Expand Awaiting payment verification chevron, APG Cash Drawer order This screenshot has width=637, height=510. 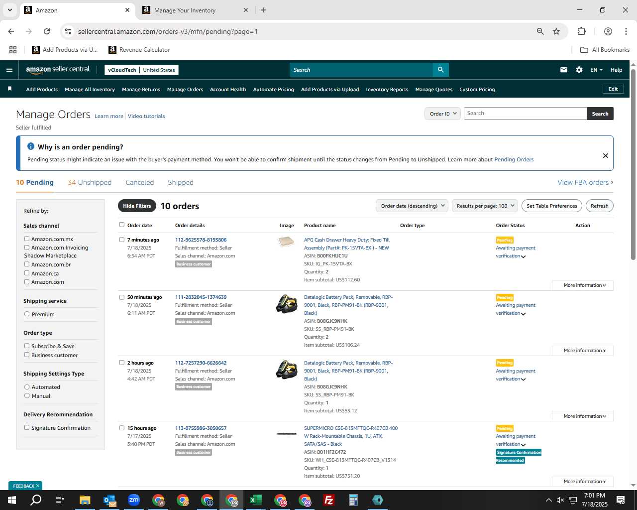(523, 256)
